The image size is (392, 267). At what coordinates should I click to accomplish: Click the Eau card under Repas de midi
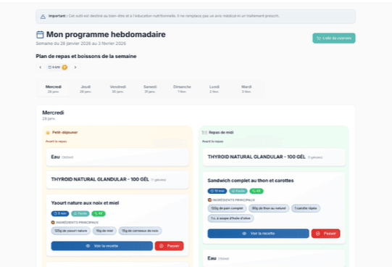pyautogui.click(x=274, y=258)
